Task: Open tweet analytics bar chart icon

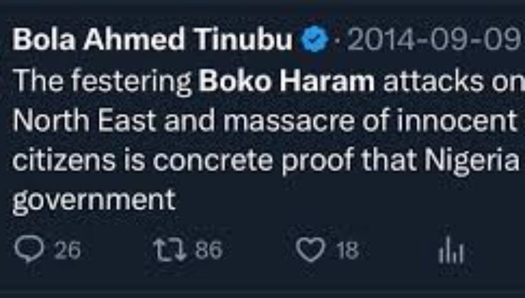Action: click(x=451, y=252)
